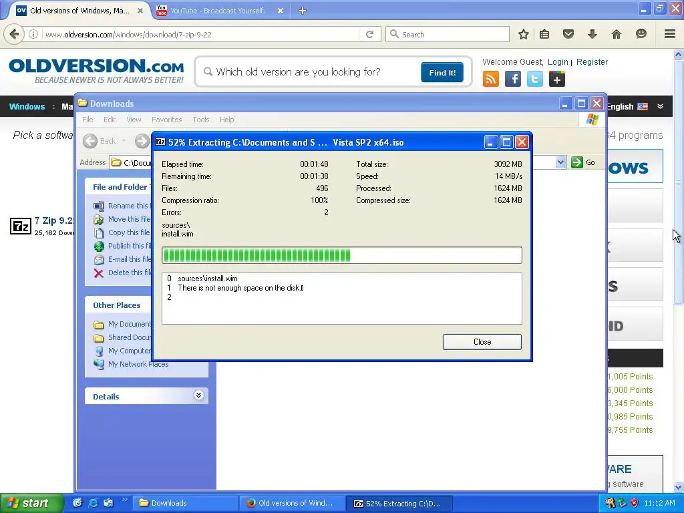The width and height of the screenshot is (684, 513).
Task: Click the red security shield tray icon
Action: (x=634, y=503)
